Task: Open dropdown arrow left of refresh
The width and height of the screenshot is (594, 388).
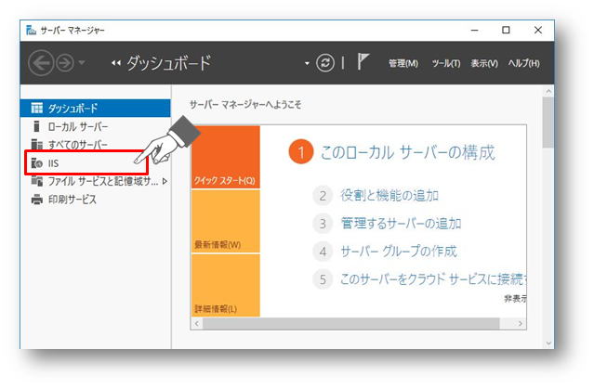Action: point(307,63)
